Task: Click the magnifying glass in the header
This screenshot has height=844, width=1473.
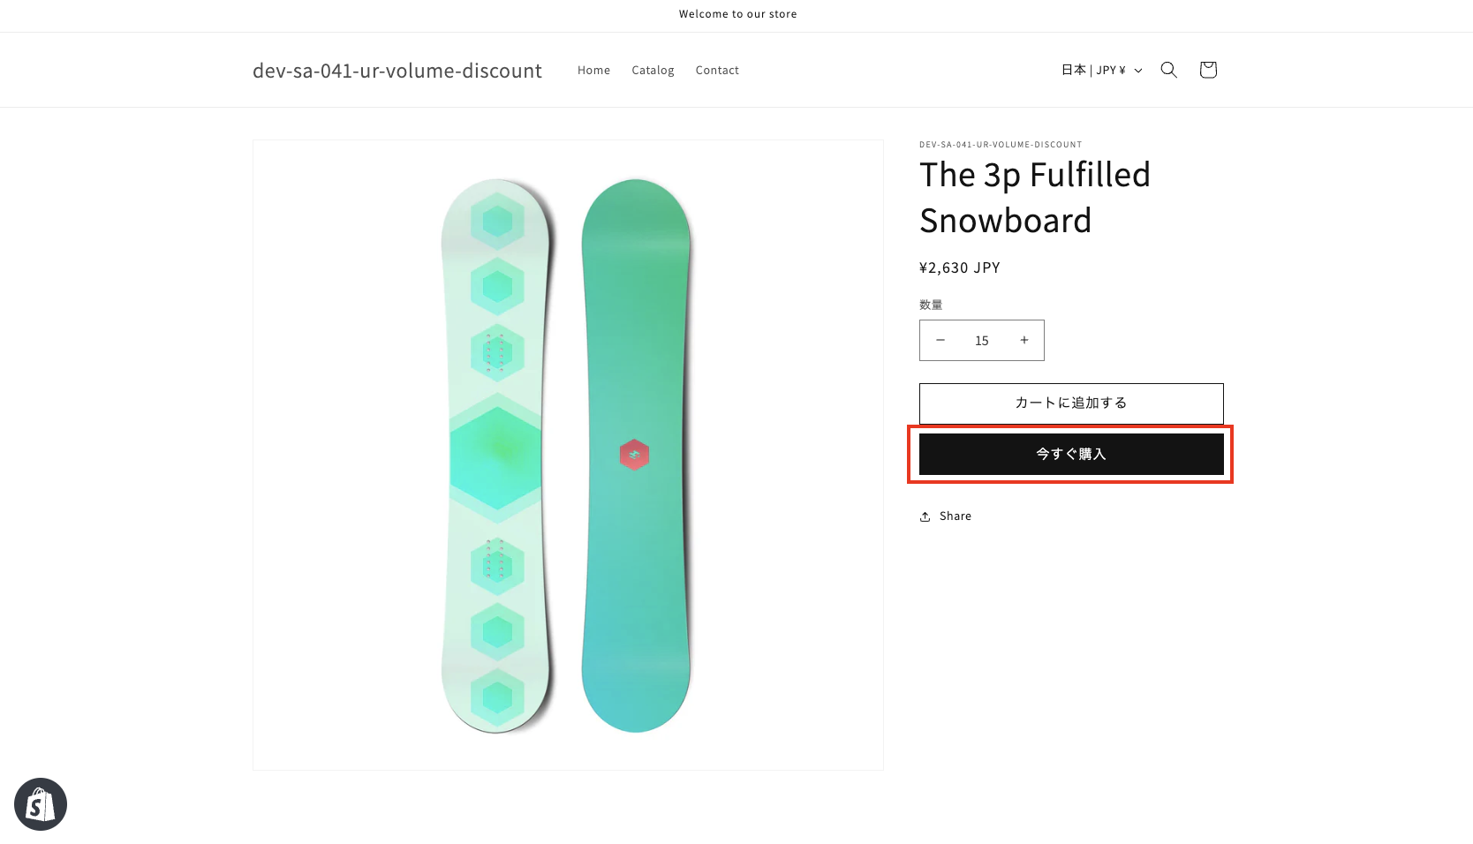Action: point(1168,70)
